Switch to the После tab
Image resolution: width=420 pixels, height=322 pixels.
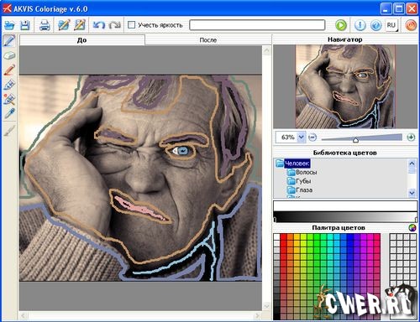tap(208, 40)
